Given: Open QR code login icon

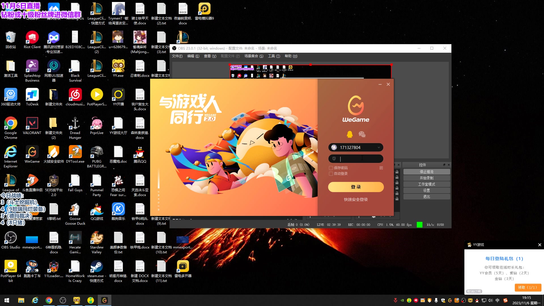Looking at the screenshot, I should click(381, 168).
